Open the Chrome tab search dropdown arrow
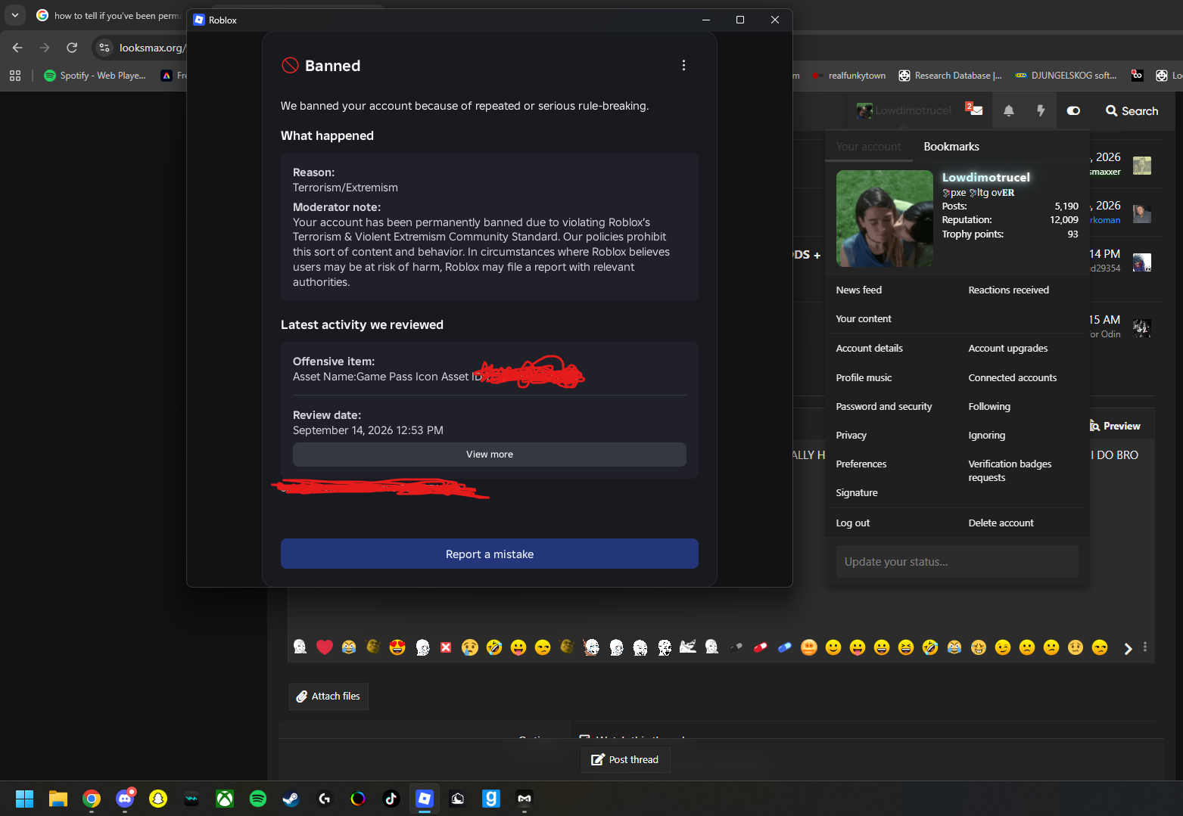1183x816 pixels. pos(15,15)
